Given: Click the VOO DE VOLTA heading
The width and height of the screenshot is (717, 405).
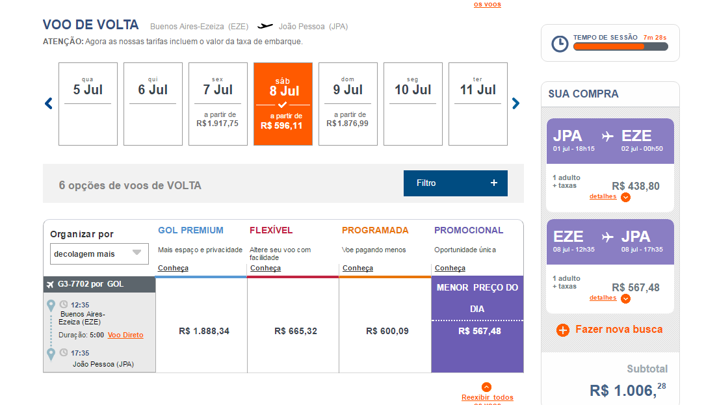Looking at the screenshot, I should coord(90,25).
